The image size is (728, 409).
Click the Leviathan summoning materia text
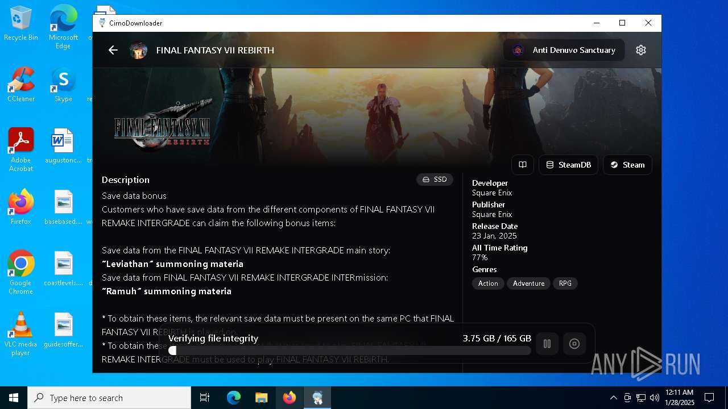point(172,264)
